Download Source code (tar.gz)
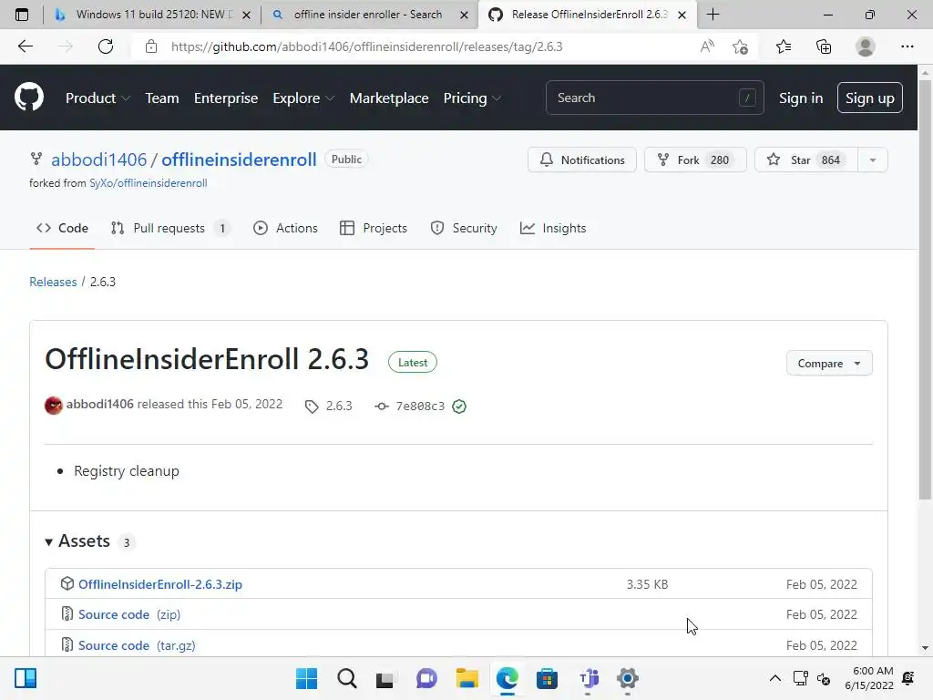Viewport: 933px width, 700px height. click(x=137, y=645)
